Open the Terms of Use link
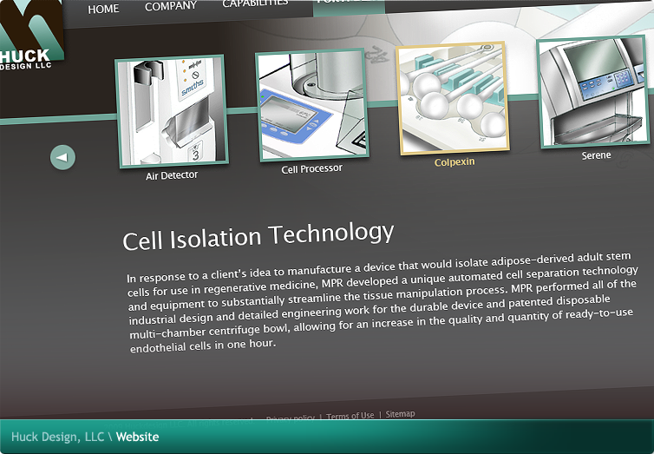The width and height of the screenshot is (654, 454). 350,417
